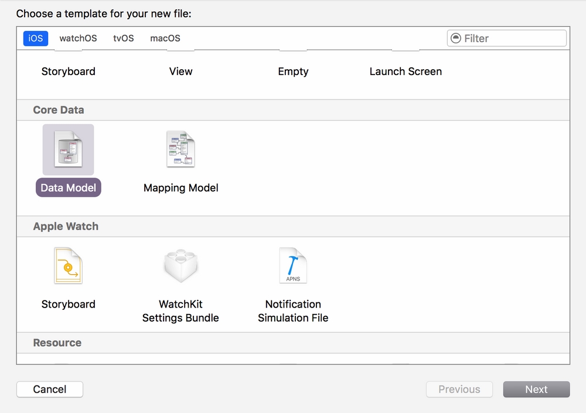The image size is (586, 413).
Task: Switch to the iOS platform tab
Action: point(36,39)
